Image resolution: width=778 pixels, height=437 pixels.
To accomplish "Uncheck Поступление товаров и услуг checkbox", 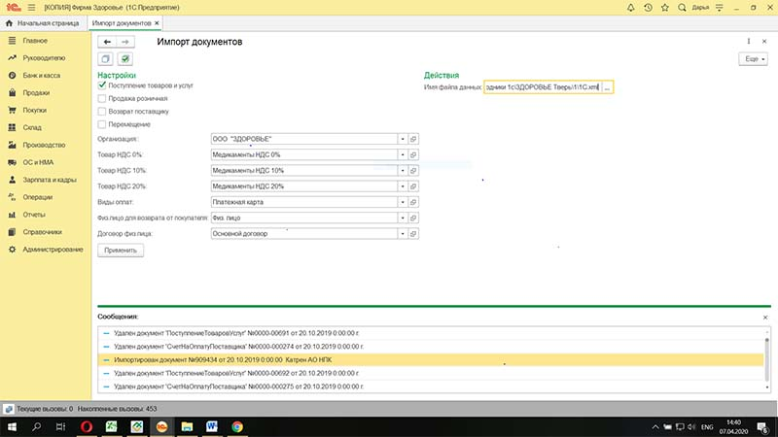I will tap(102, 85).
